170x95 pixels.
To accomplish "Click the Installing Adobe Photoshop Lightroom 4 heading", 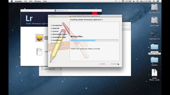I will 86,20.
